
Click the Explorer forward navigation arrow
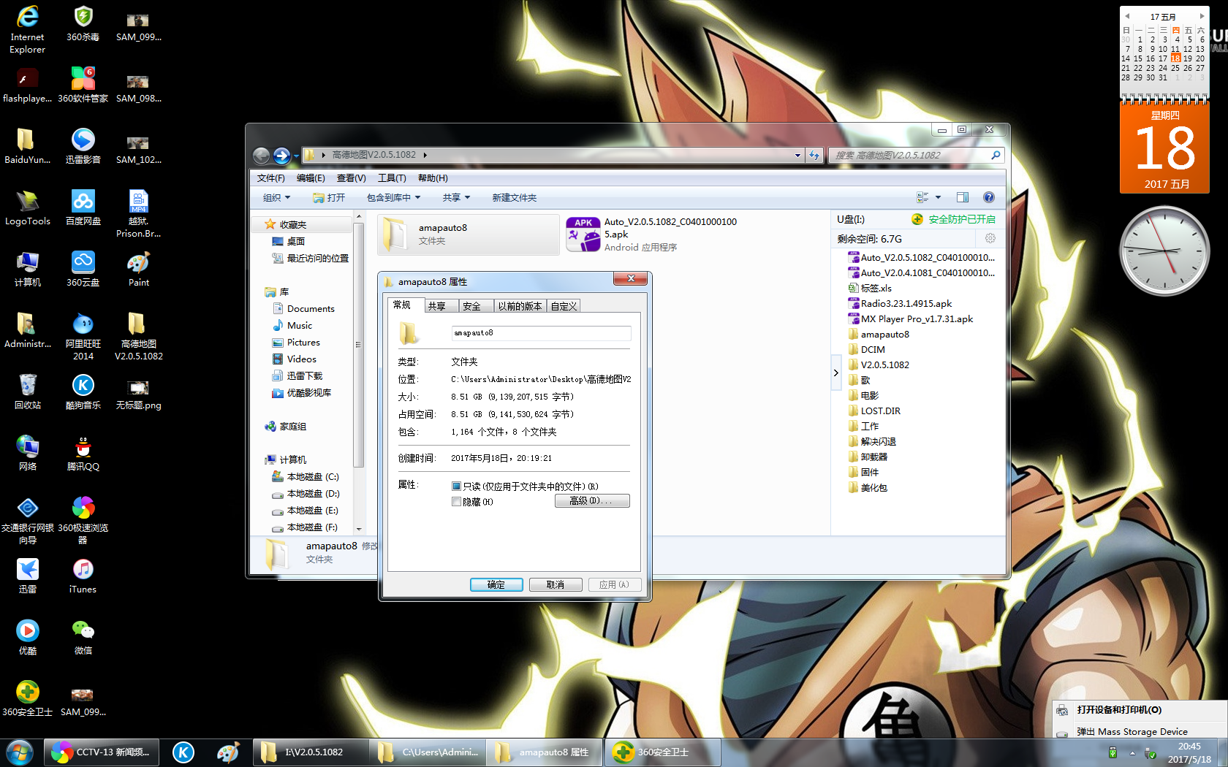point(281,156)
